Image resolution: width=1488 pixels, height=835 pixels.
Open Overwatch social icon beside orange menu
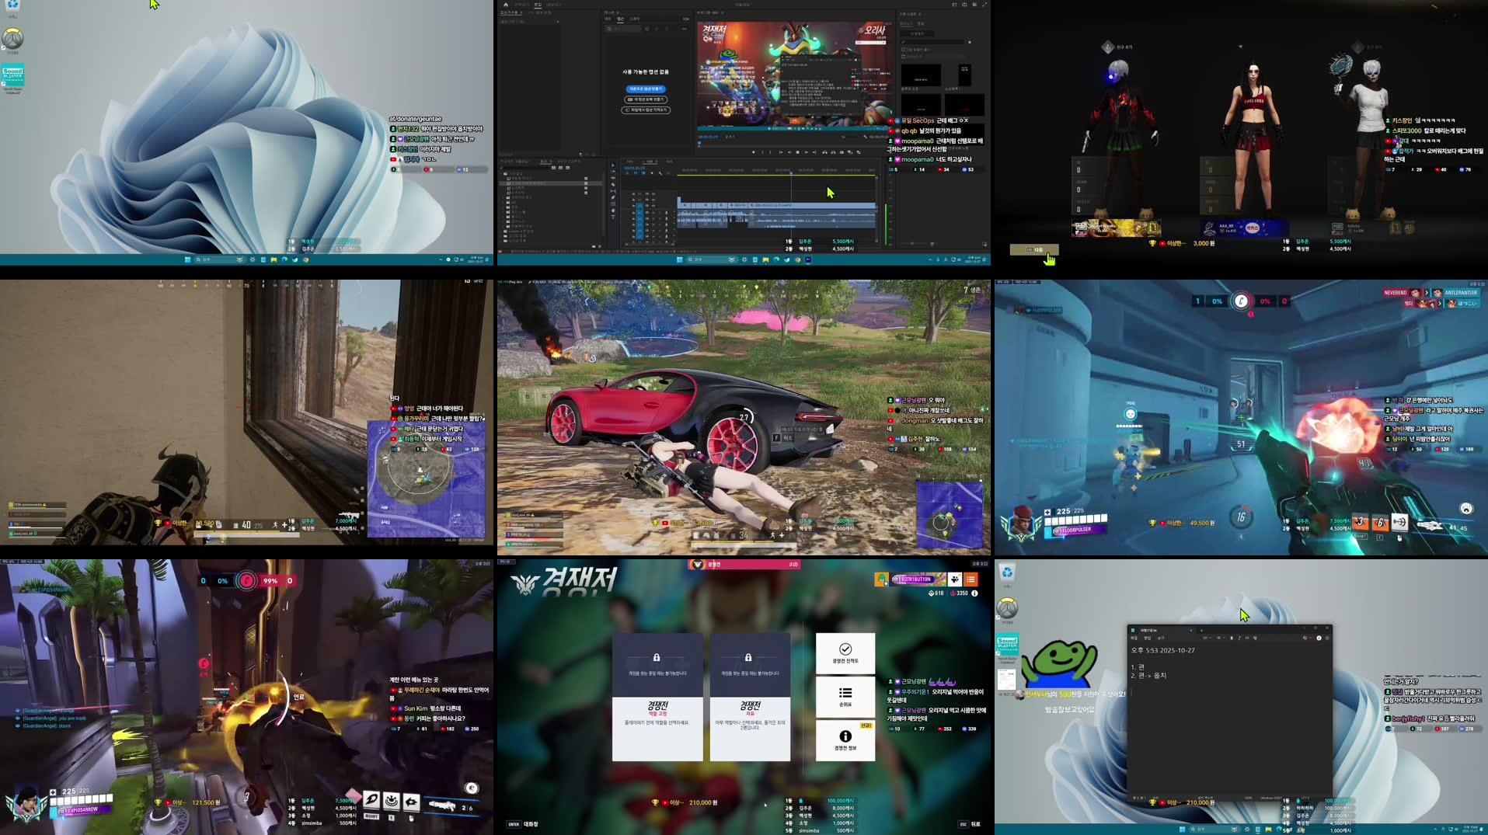coord(954,579)
